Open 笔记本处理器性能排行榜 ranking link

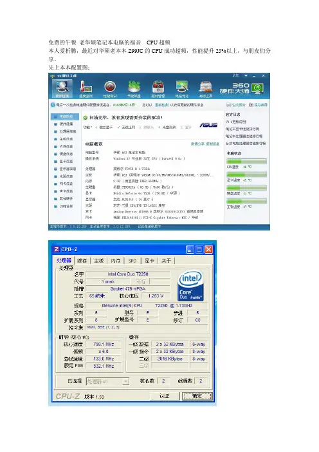[x=244, y=136]
